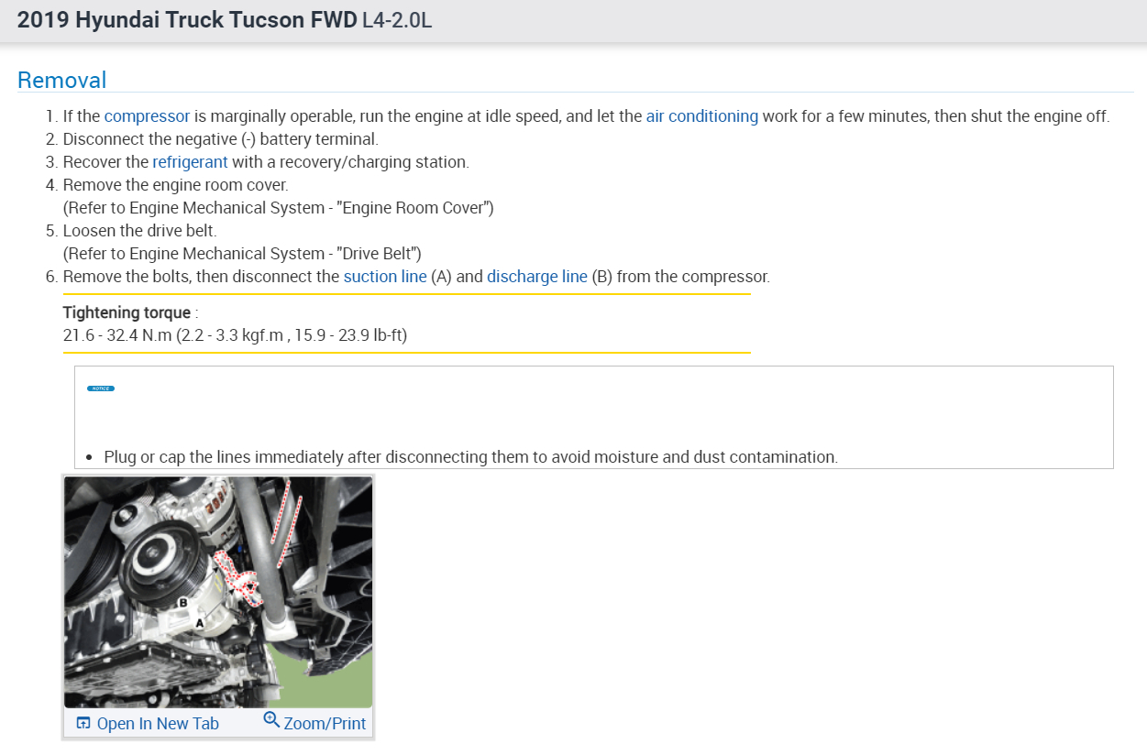Click the blue NOTICE badge
1147x755 pixels.
pos(101,388)
